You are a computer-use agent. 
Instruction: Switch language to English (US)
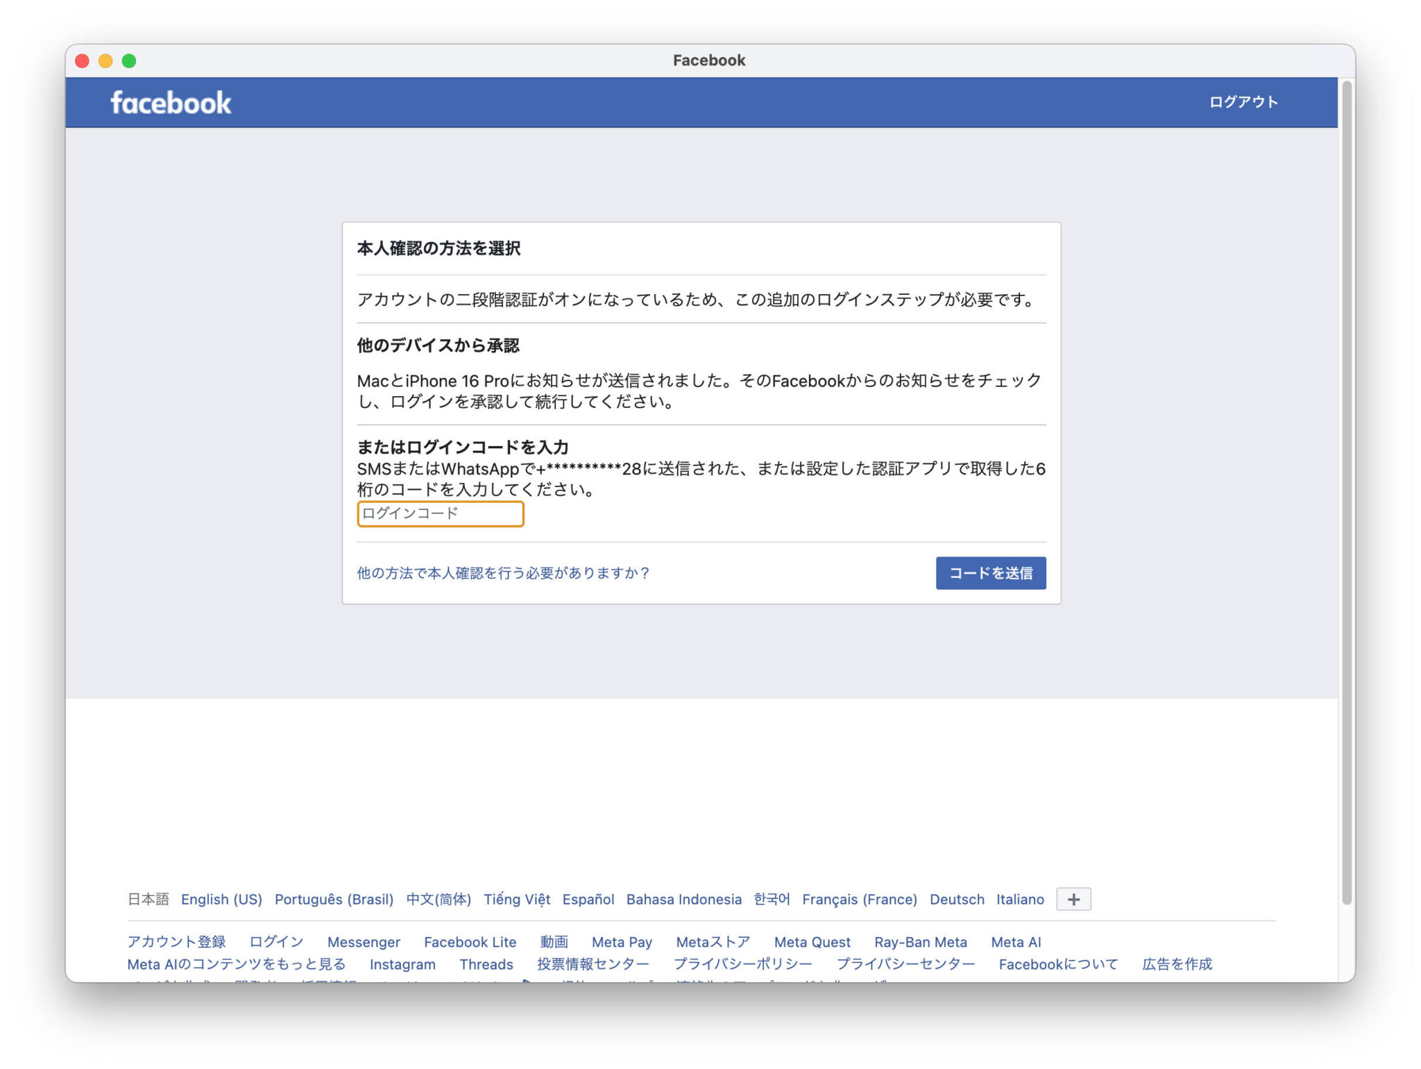[x=221, y=899]
